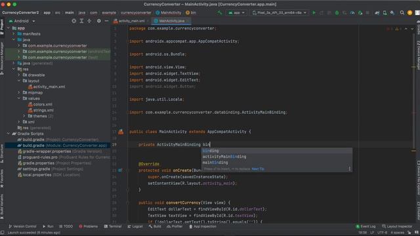420x236 pixels.
Task: Open the activity_main.xml file in tree
Action: (47, 87)
